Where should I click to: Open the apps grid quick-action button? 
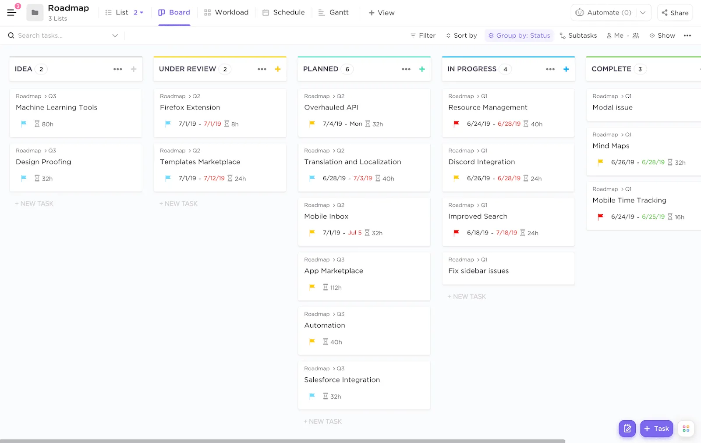686,429
